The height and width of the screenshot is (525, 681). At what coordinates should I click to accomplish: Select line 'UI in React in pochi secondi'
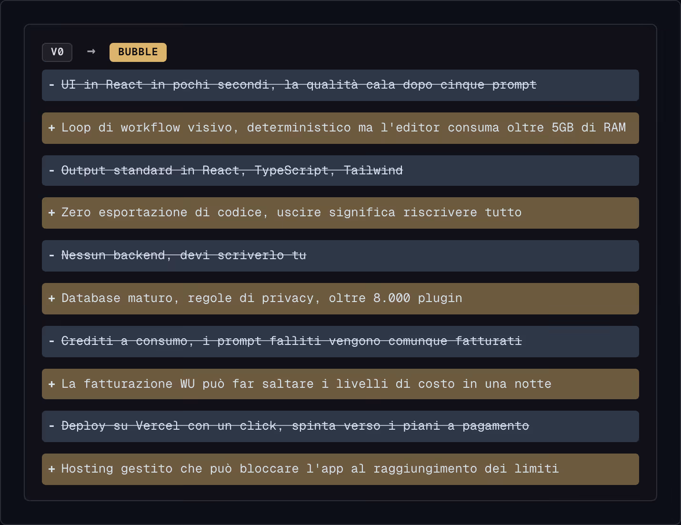(340, 85)
